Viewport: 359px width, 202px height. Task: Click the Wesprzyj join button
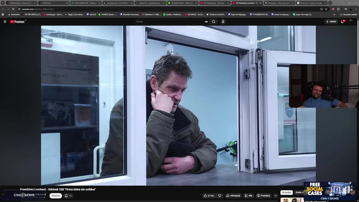click(x=56, y=196)
